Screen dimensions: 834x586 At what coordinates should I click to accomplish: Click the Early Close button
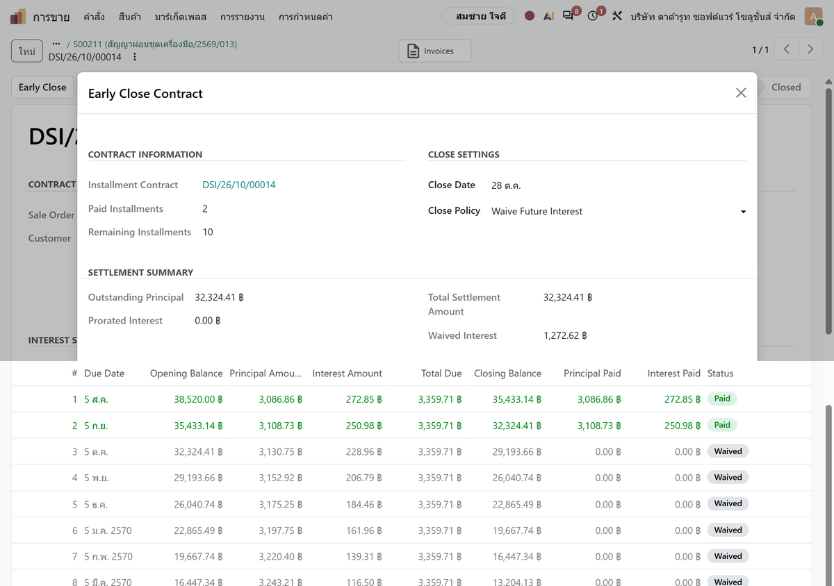42,87
